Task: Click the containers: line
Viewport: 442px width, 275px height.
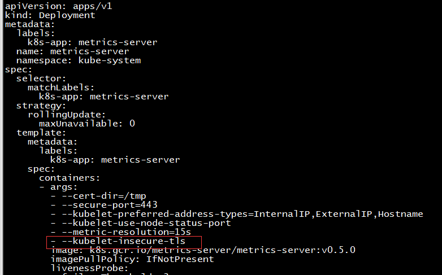Action: 70,177
